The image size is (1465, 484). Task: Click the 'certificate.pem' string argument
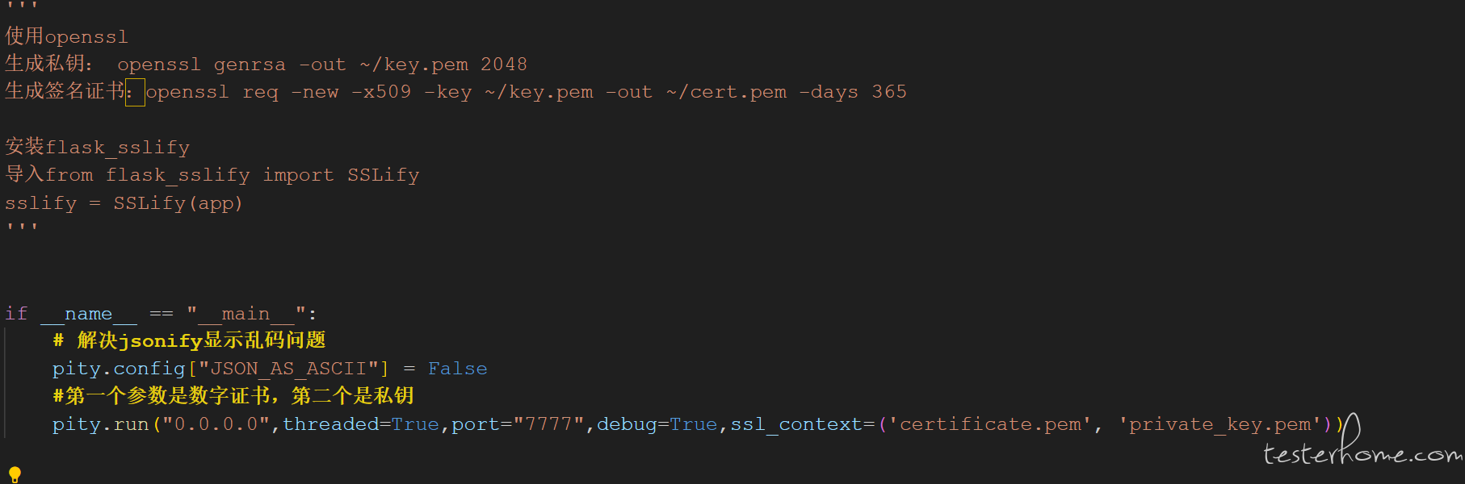989,424
